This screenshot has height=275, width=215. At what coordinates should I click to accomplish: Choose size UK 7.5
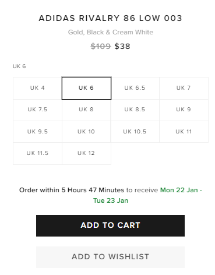[x=37, y=110]
